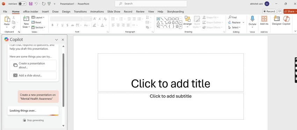The height and width of the screenshot is (130, 297).
Task: Align text left
Action: pos(113,25)
